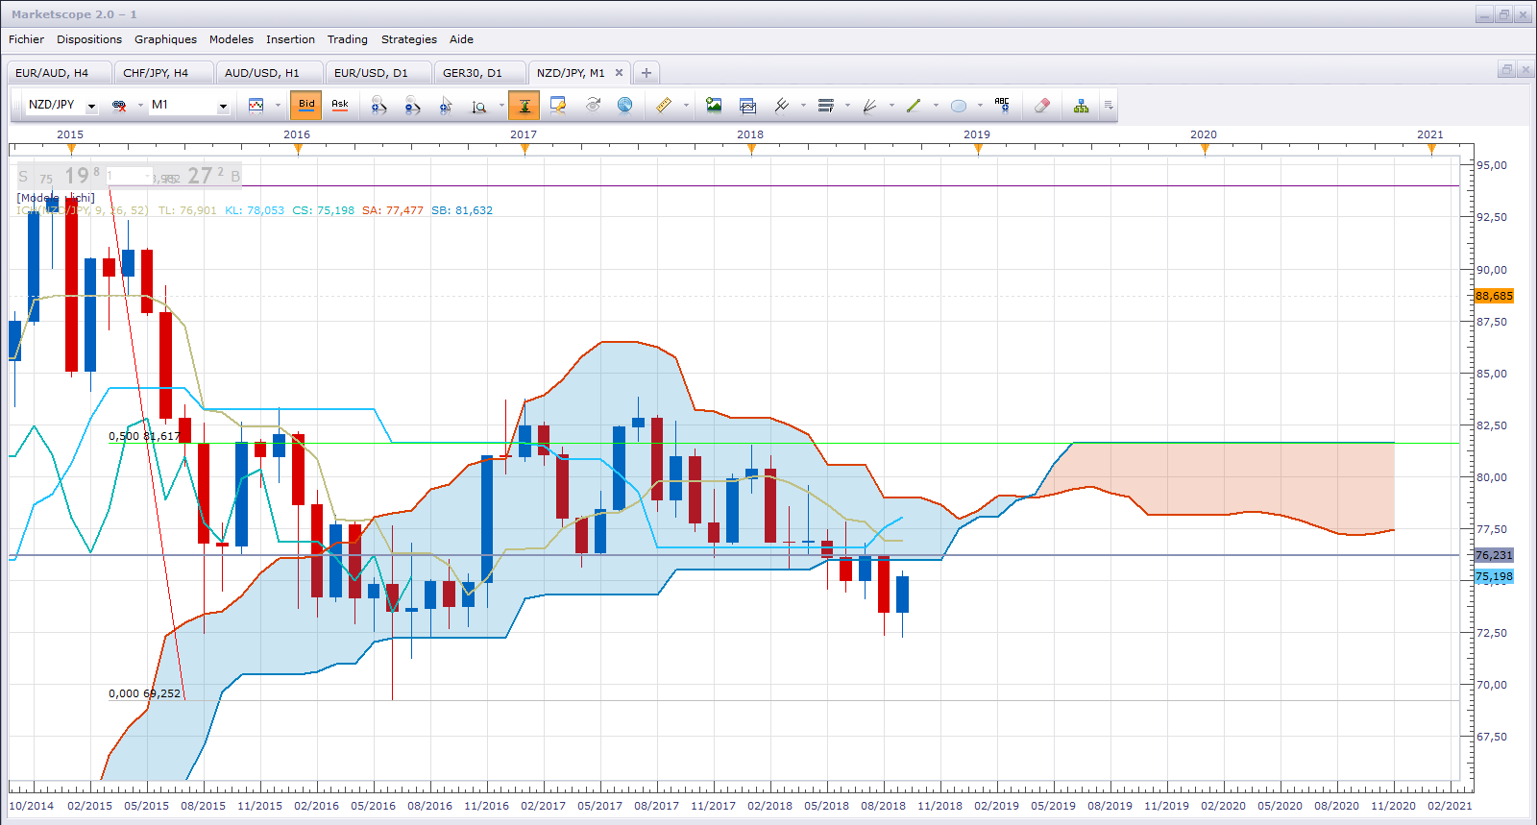Click the KL: 78,053 indicator value

click(255, 210)
